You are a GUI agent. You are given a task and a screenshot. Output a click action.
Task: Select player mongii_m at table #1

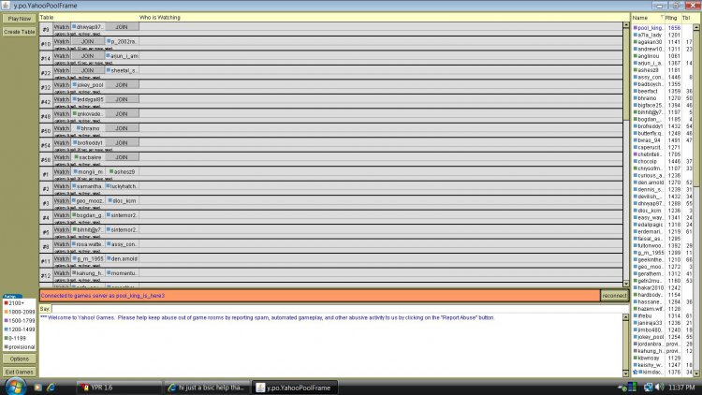[x=88, y=171]
